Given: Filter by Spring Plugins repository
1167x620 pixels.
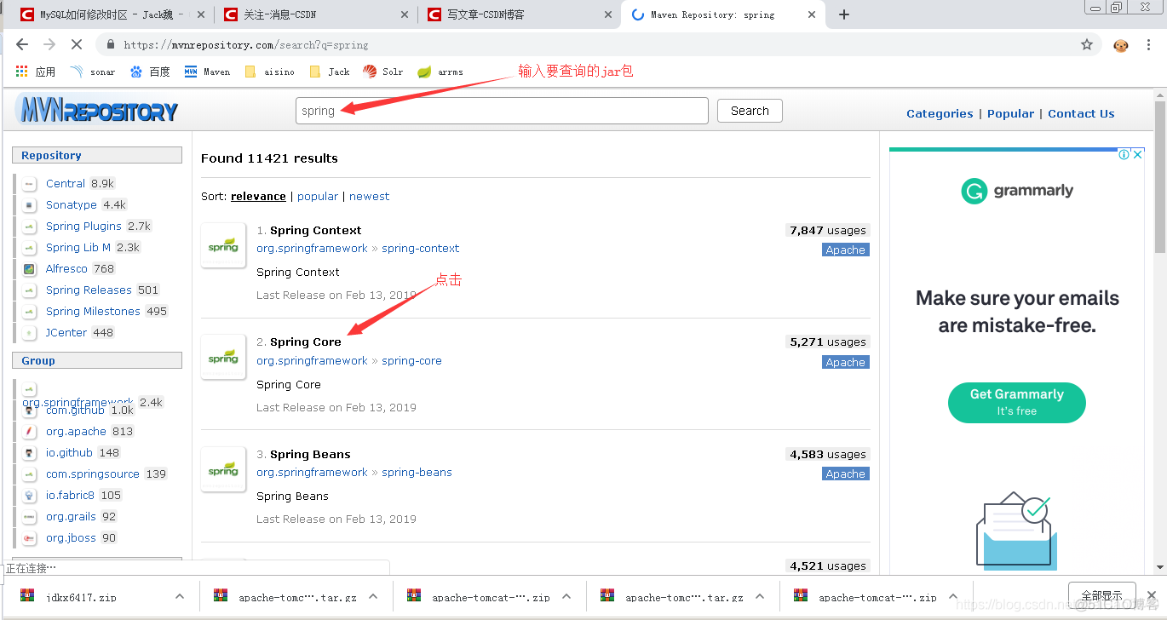Looking at the screenshot, I should coord(83,226).
